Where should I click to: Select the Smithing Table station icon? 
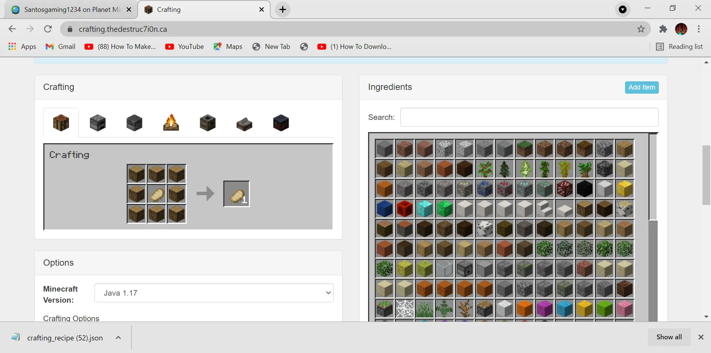pos(281,123)
